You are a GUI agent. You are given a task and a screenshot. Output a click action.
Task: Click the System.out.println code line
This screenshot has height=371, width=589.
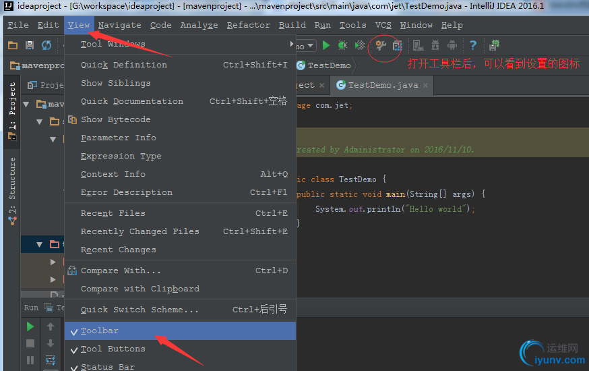[x=395, y=209]
